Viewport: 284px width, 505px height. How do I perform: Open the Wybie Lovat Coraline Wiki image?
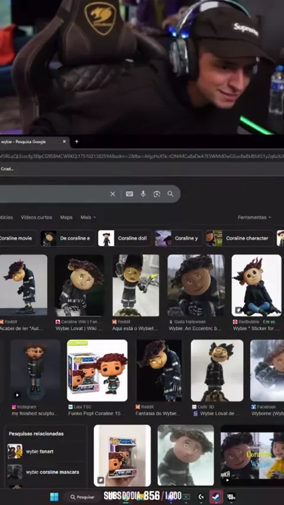(x=79, y=286)
